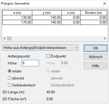Screen dimensions: 109x104
Task: Click the table's left scroll arrow
Action: (5, 38)
